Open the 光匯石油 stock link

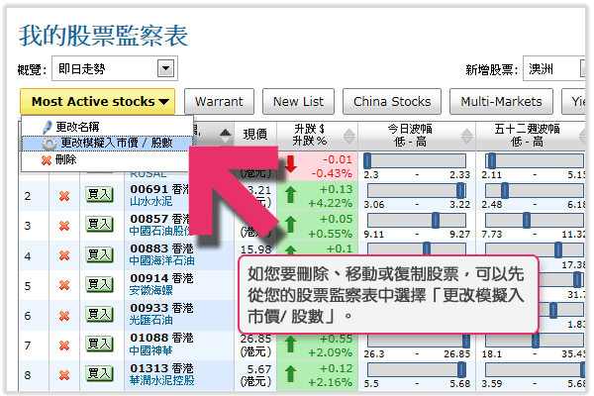click(x=150, y=320)
